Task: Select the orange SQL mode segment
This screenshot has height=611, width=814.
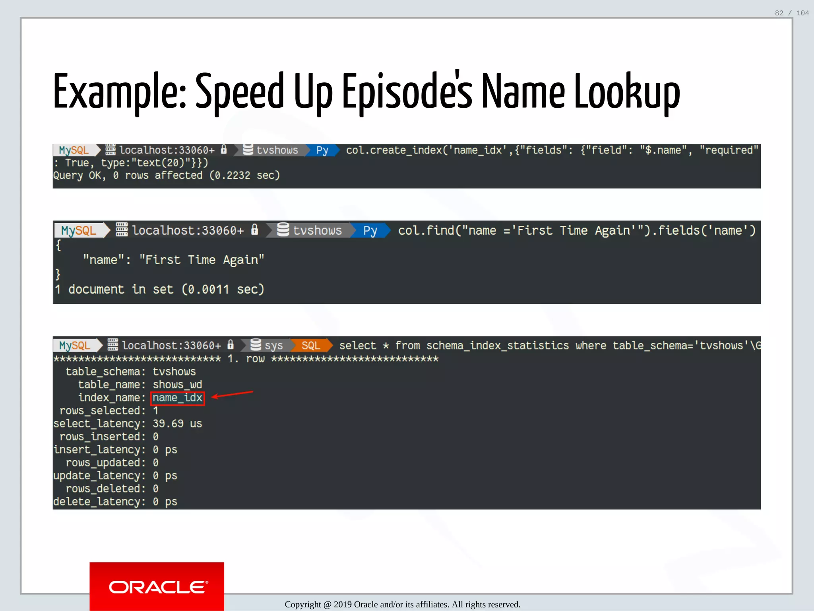Action: 311,345
